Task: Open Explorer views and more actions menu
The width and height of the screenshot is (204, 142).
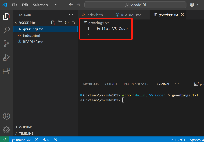Action: pos(71,15)
